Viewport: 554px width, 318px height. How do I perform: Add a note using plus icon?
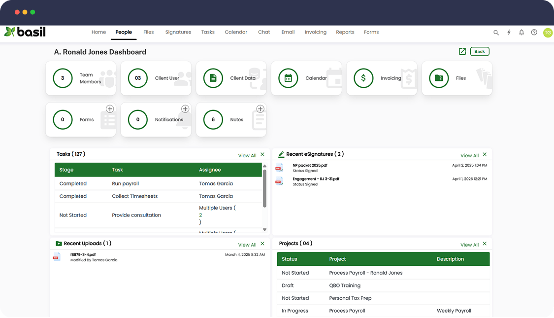point(261,109)
